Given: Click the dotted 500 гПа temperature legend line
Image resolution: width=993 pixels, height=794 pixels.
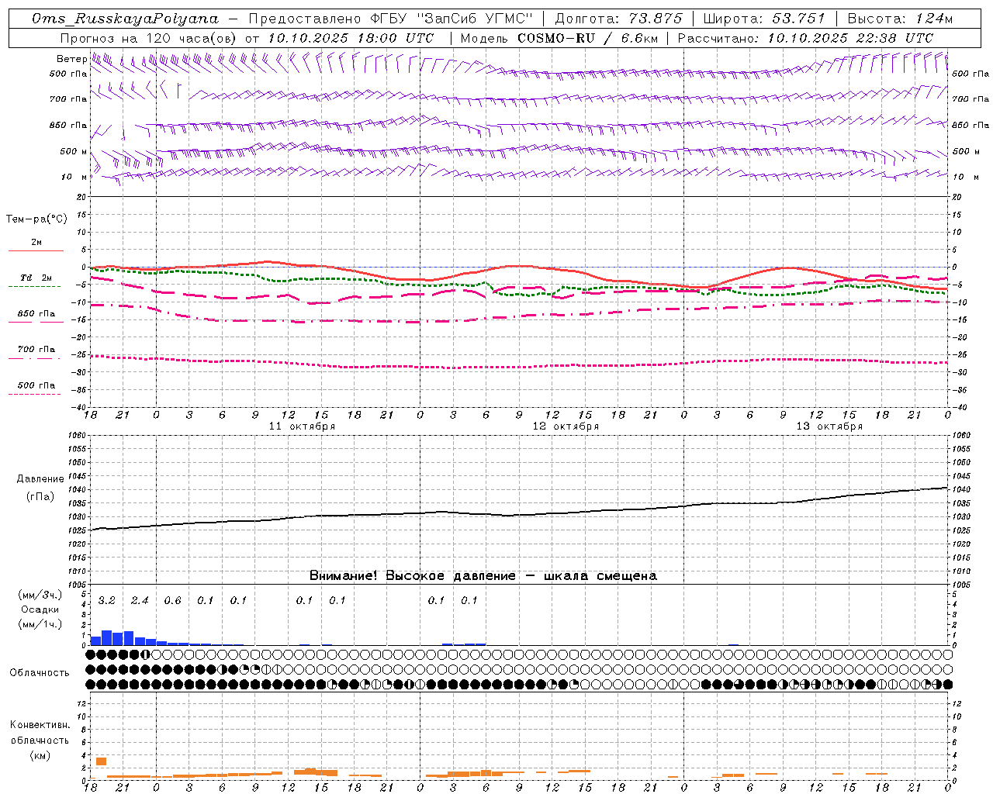Looking at the screenshot, I should (x=34, y=394).
